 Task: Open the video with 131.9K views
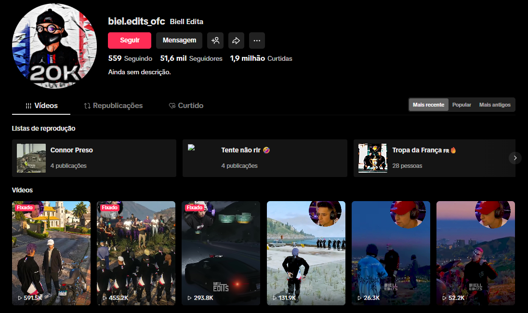pyautogui.click(x=306, y=253)
